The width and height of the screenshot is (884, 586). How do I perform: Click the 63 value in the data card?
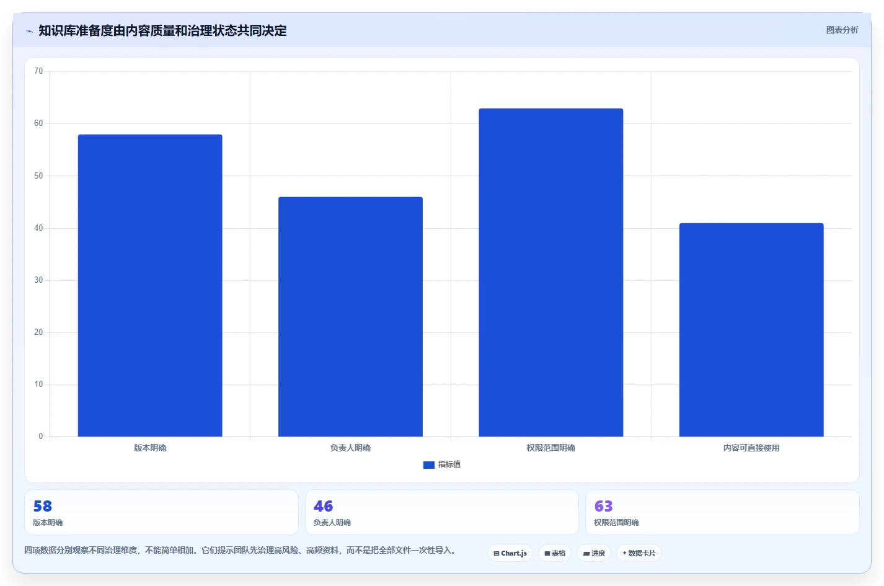point(603,506)
